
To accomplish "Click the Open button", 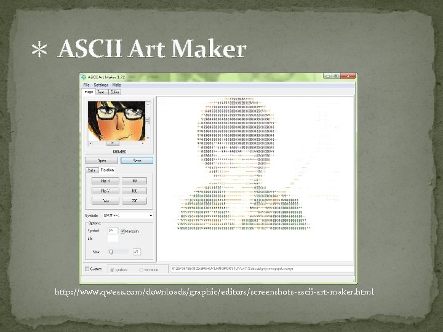I will pyautogui.click(x=102, y=160).
